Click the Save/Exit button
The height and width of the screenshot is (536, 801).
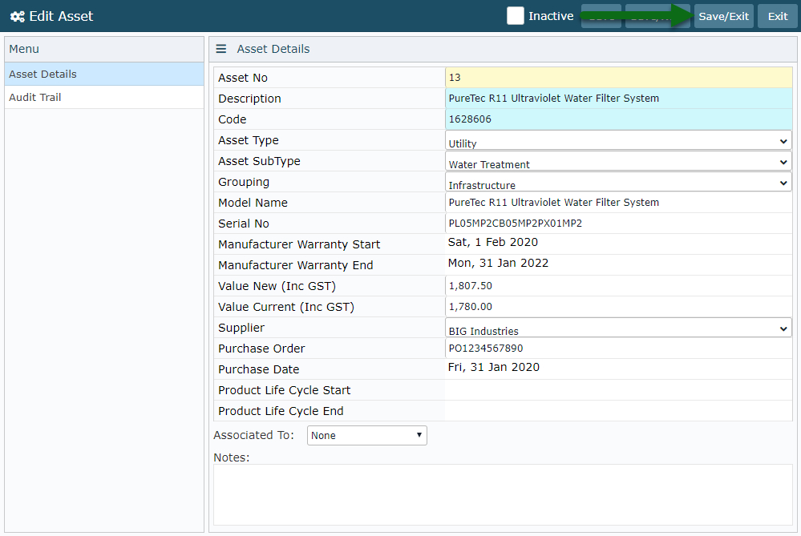(x=723, y=16)
